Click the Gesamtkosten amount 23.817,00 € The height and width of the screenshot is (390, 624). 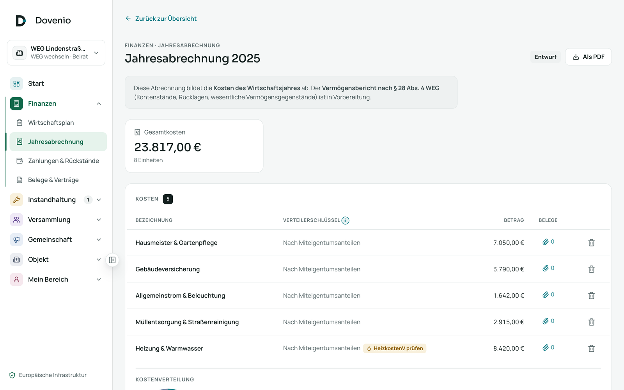(168, 147)
